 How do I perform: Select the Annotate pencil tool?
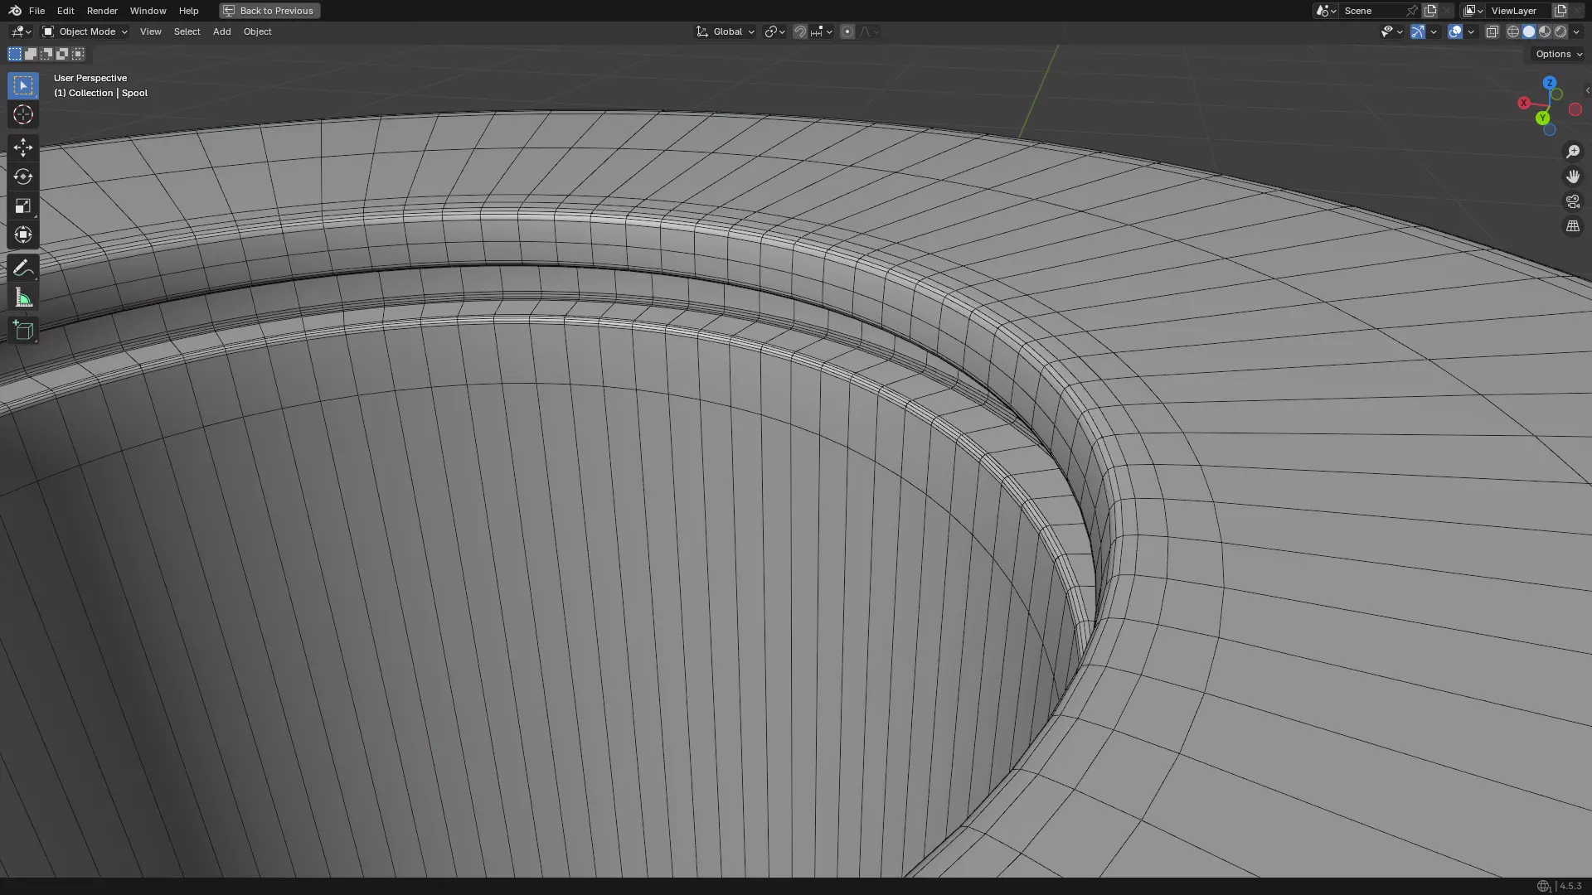point(23,268)
